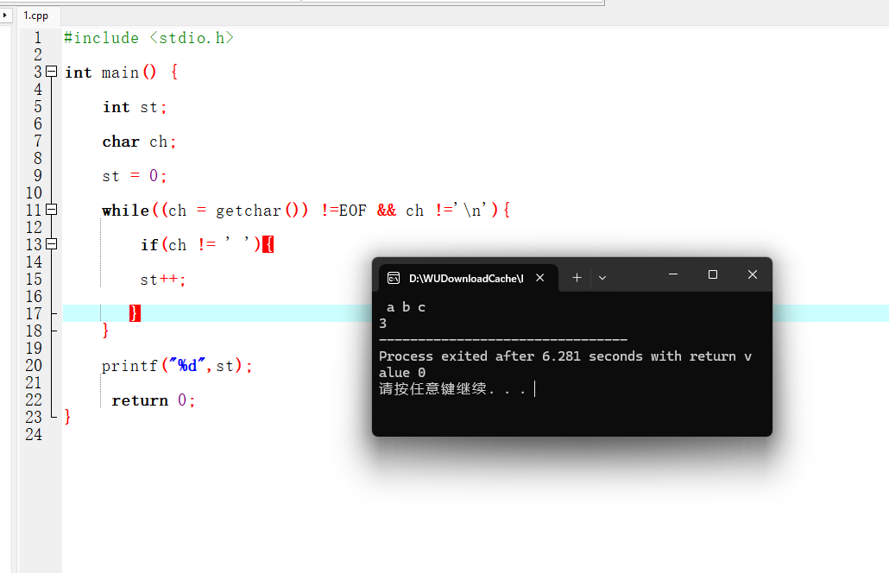Click line number 20 in gutter
The image size is (889, 573).
coord(34,366)
